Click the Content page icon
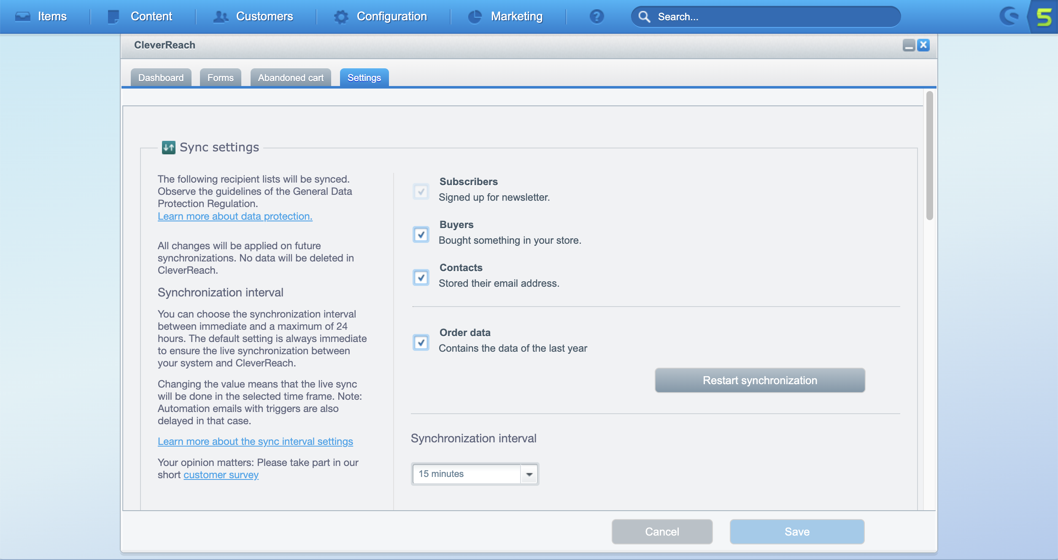1058x560 pixels. click(113, 16)
